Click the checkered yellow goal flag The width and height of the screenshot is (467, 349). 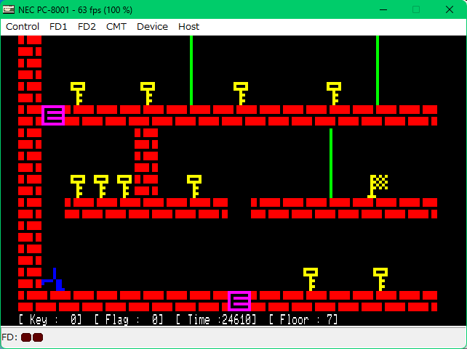[378, 185]
